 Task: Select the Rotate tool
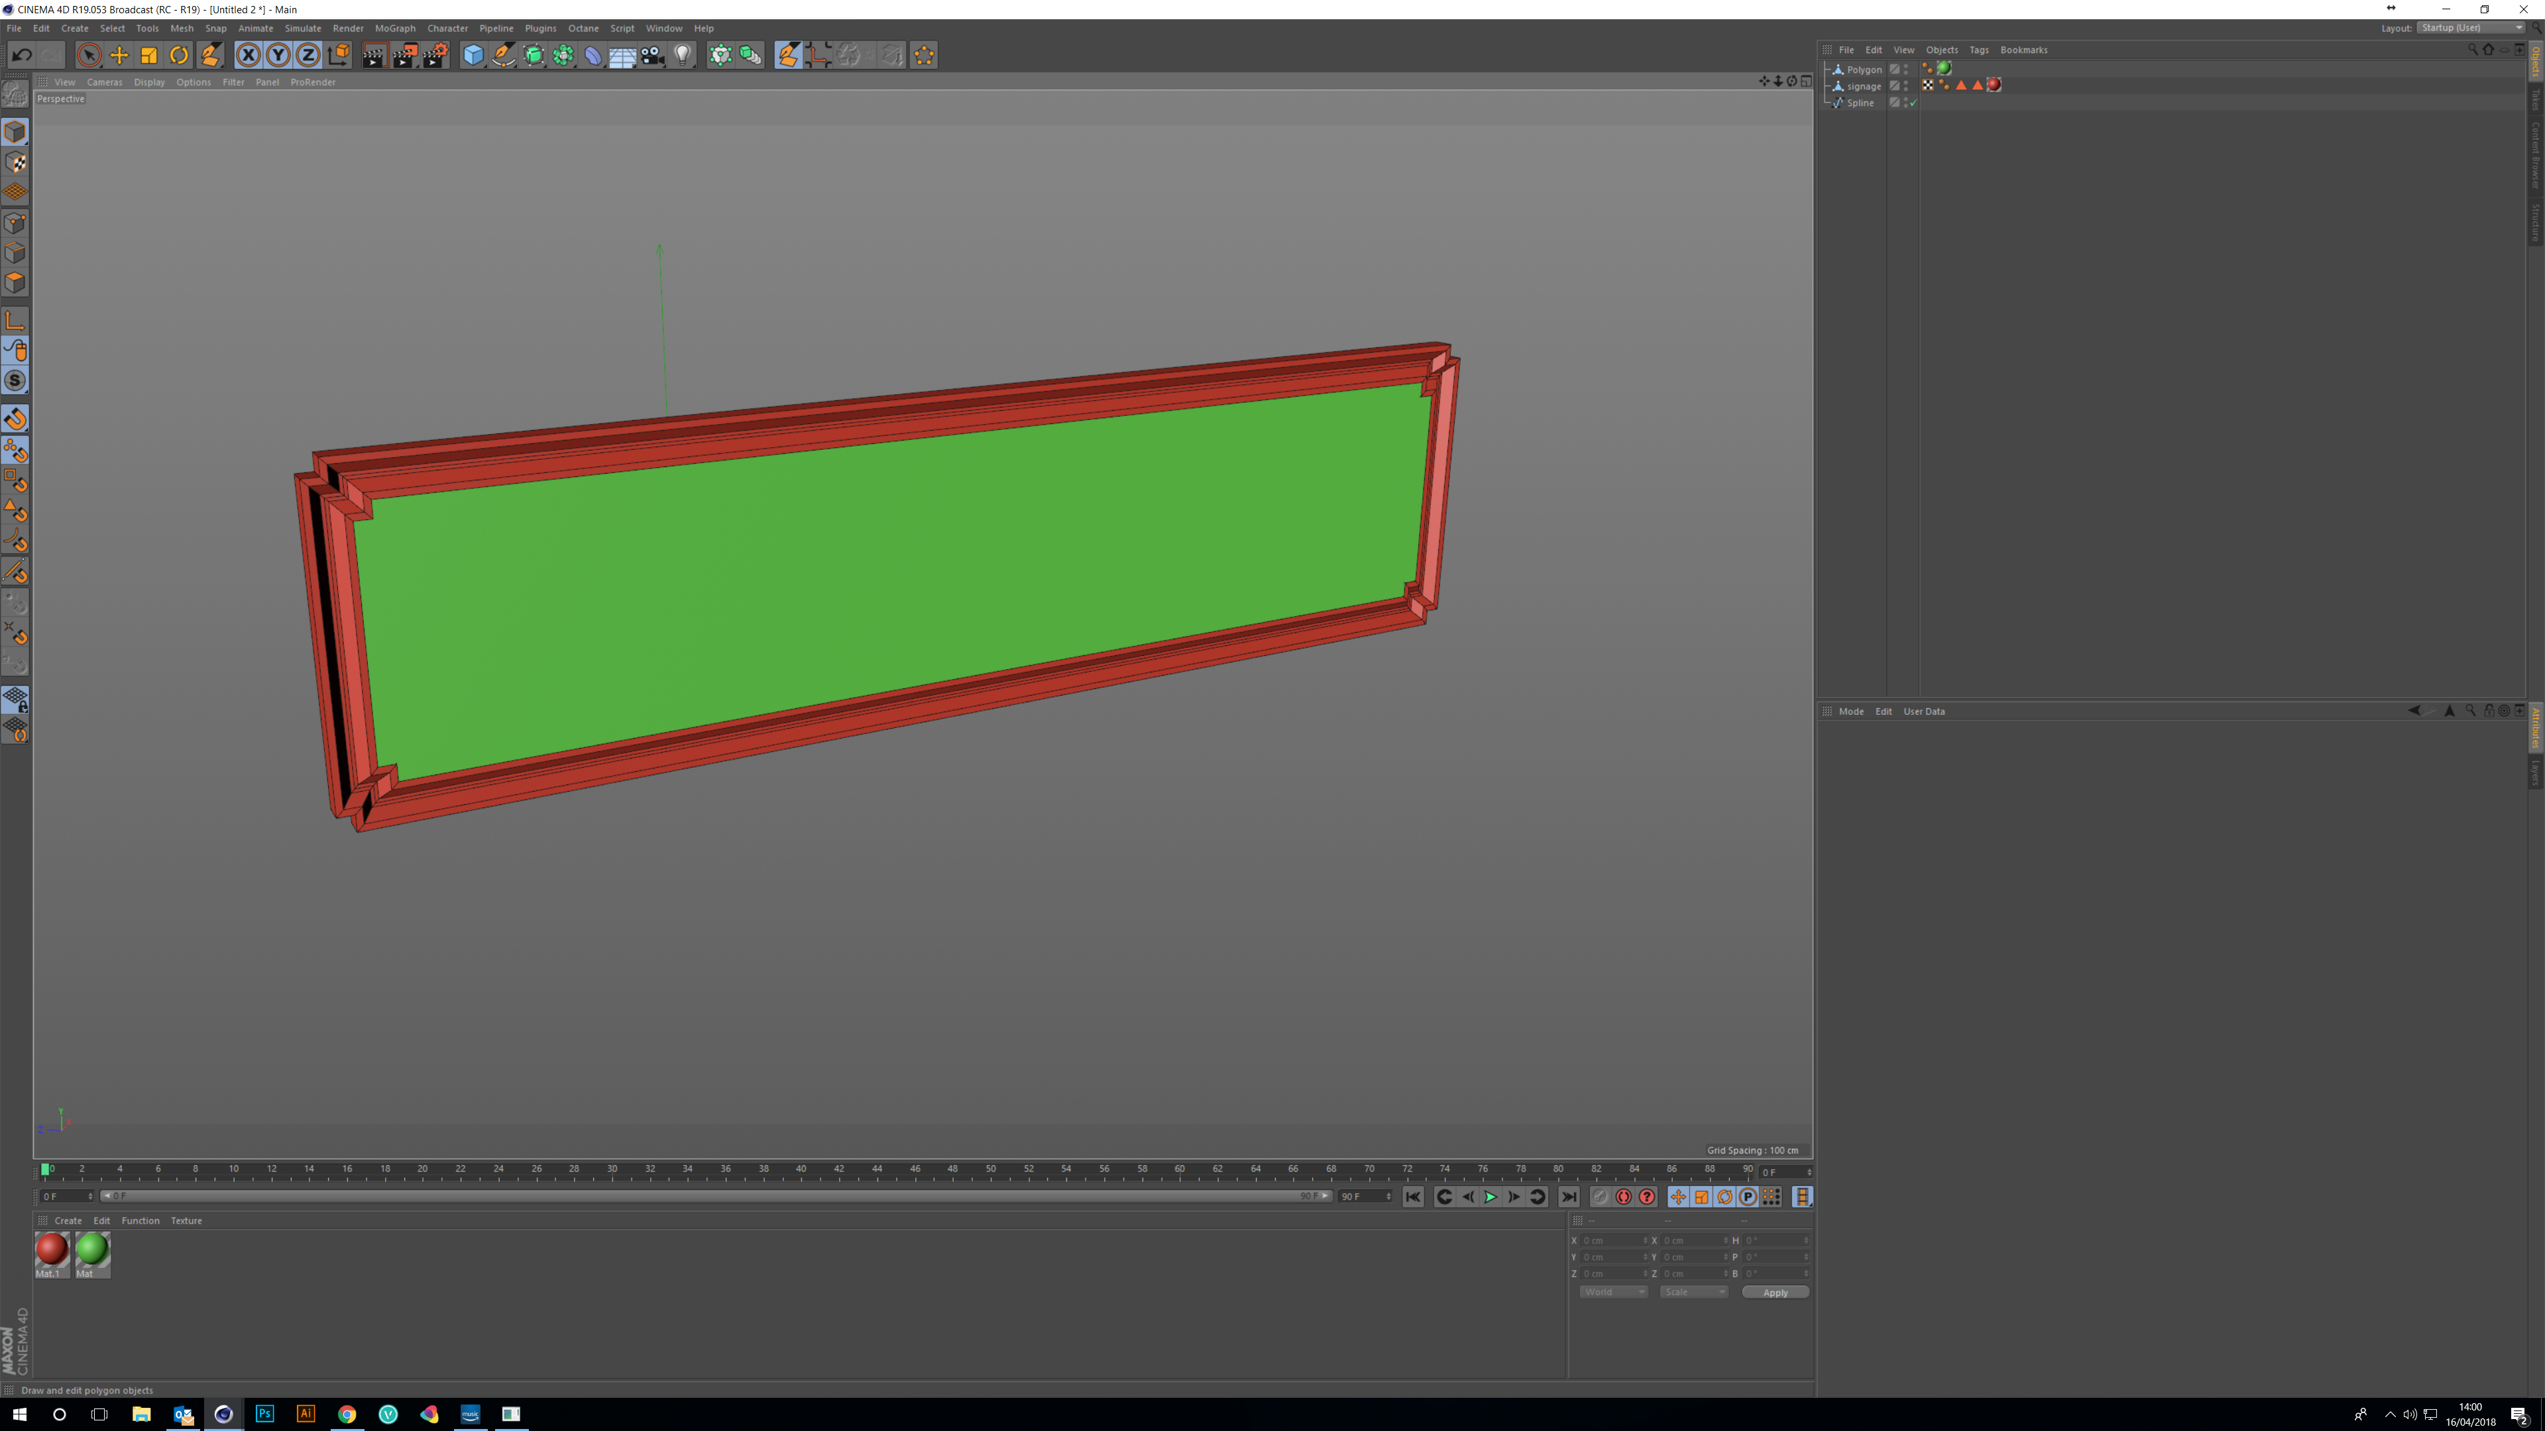pos(179,55)
